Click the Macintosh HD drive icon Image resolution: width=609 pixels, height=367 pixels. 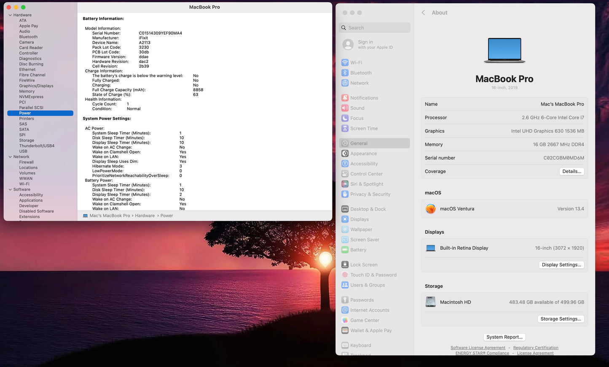point(430,302)
